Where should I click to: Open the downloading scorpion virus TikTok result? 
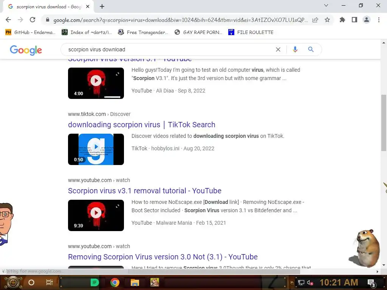(x=141, y=125)
